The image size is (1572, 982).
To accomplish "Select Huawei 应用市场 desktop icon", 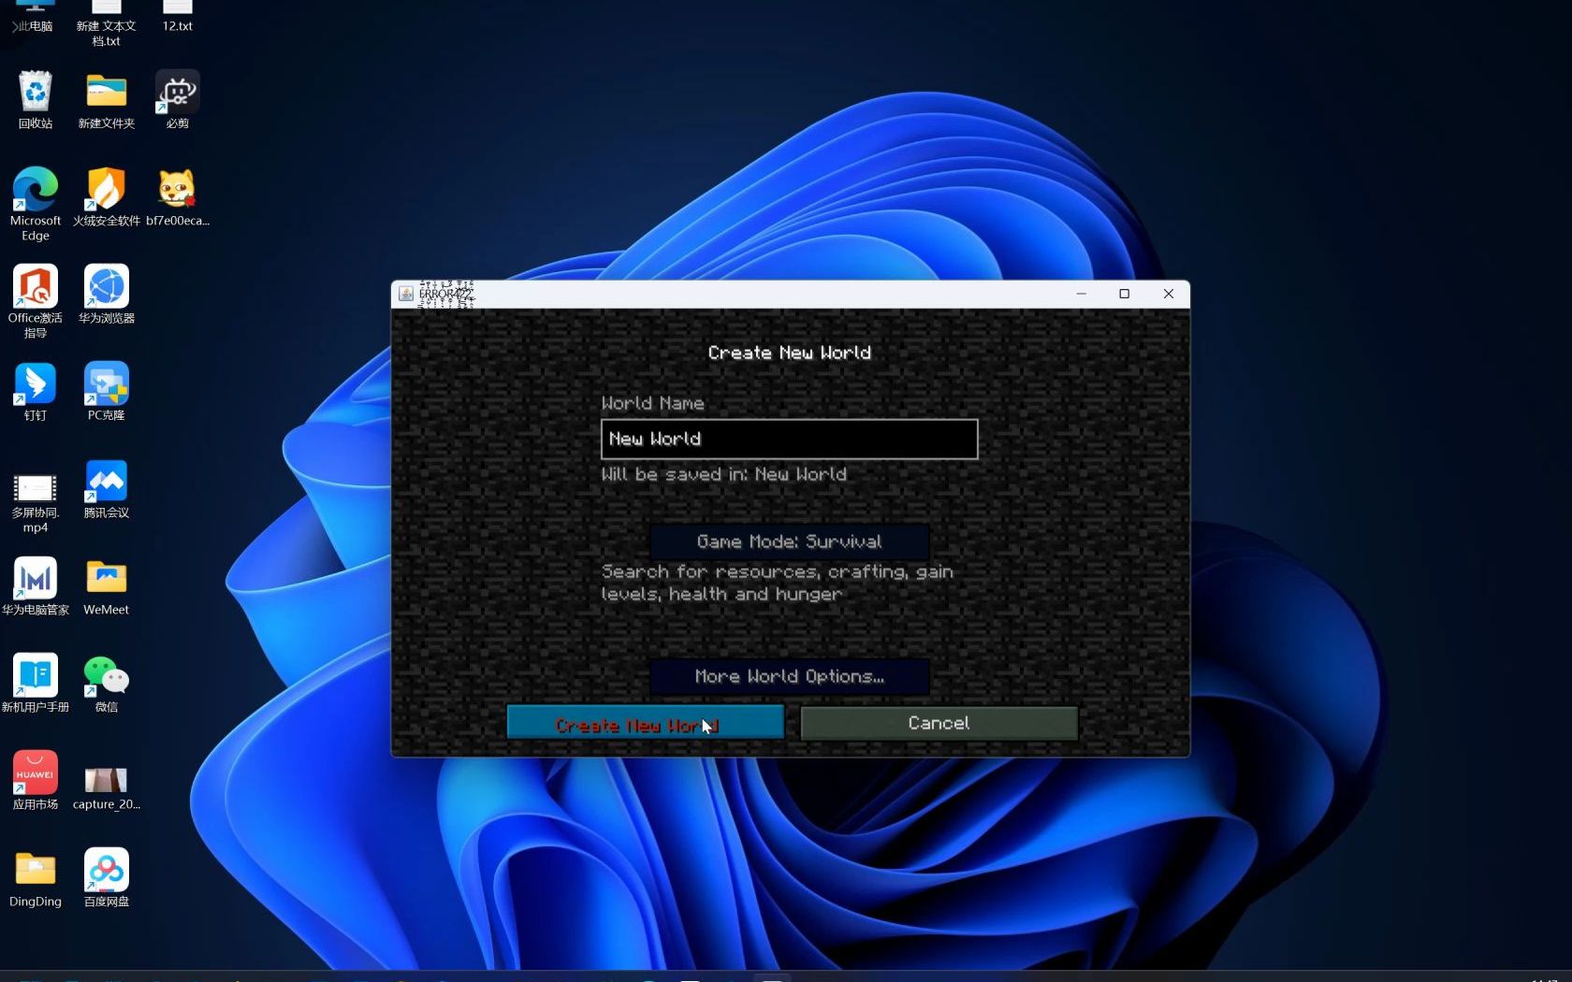I will [x=36, y=780].
